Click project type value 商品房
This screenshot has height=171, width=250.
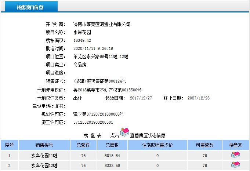[x=80, y=65]
